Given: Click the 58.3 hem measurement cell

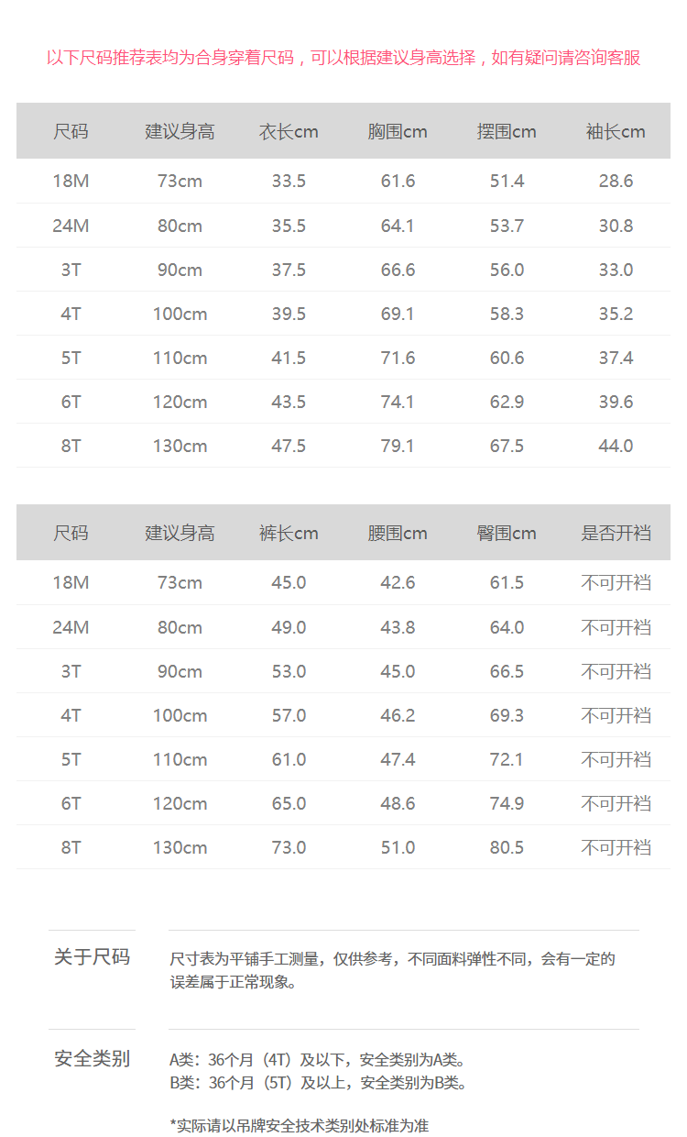Looking at the screenshot, I should 507,314.
